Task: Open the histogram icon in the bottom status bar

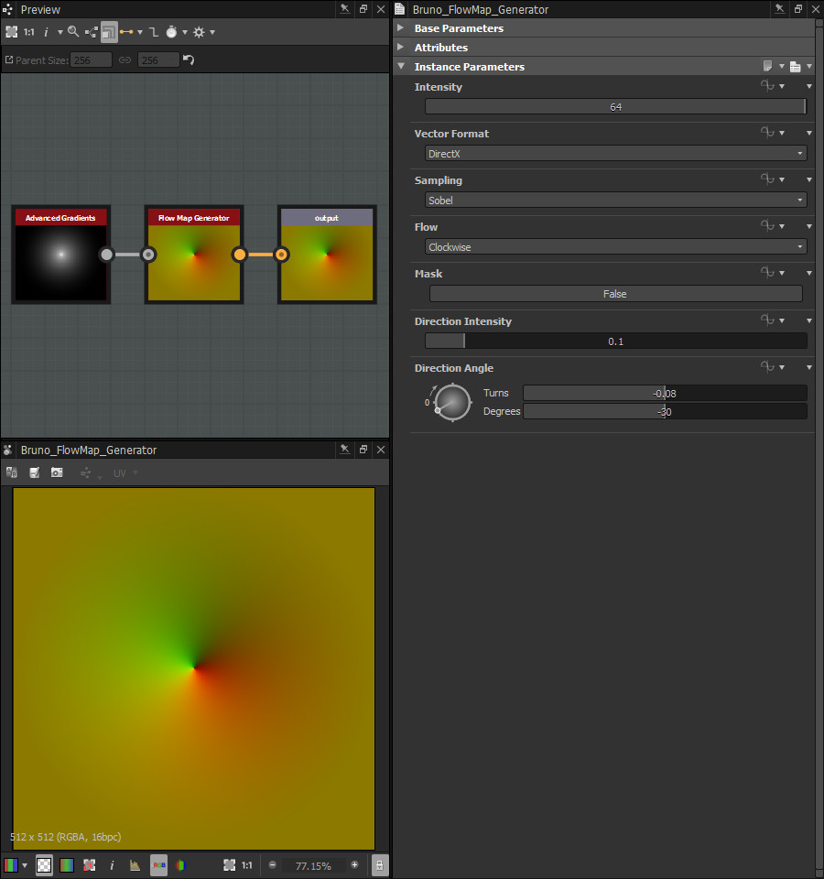Action: pos(134,864)
